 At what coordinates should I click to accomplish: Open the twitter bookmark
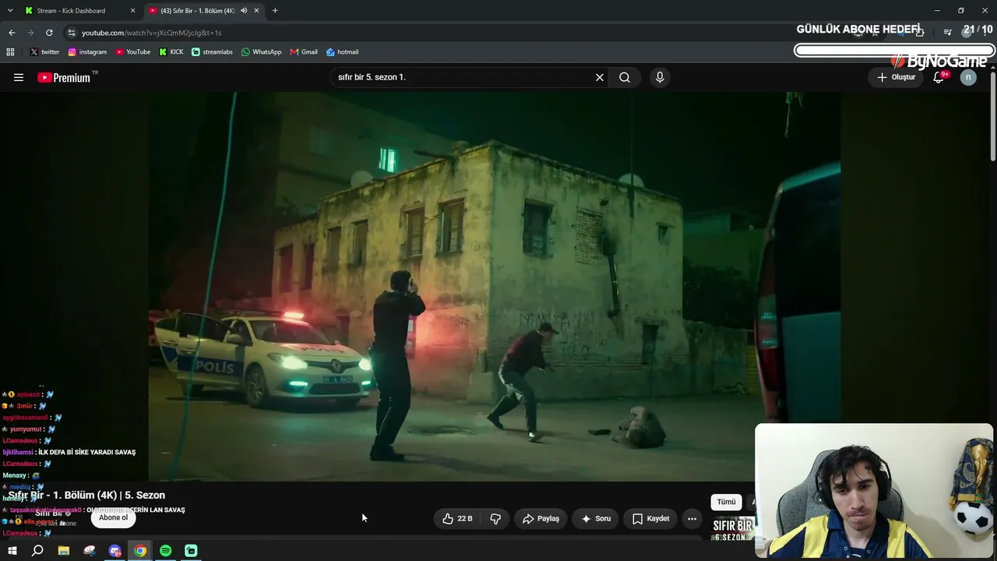[44, 52]
